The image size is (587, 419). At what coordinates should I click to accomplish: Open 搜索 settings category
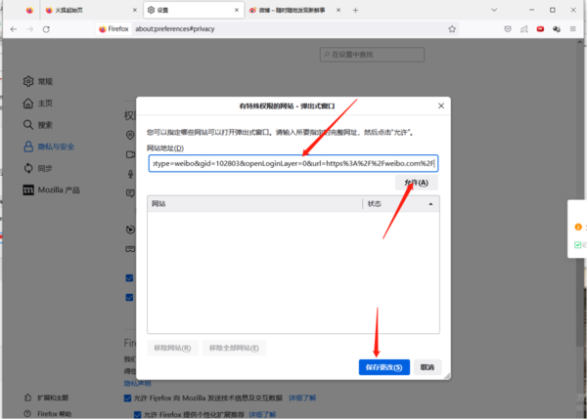(x=38, y=125)
